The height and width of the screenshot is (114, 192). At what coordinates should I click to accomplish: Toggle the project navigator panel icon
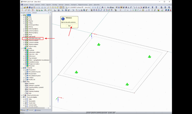(x=61, y=8)
